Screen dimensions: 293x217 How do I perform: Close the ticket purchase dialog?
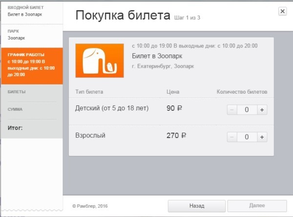(282, 11)
